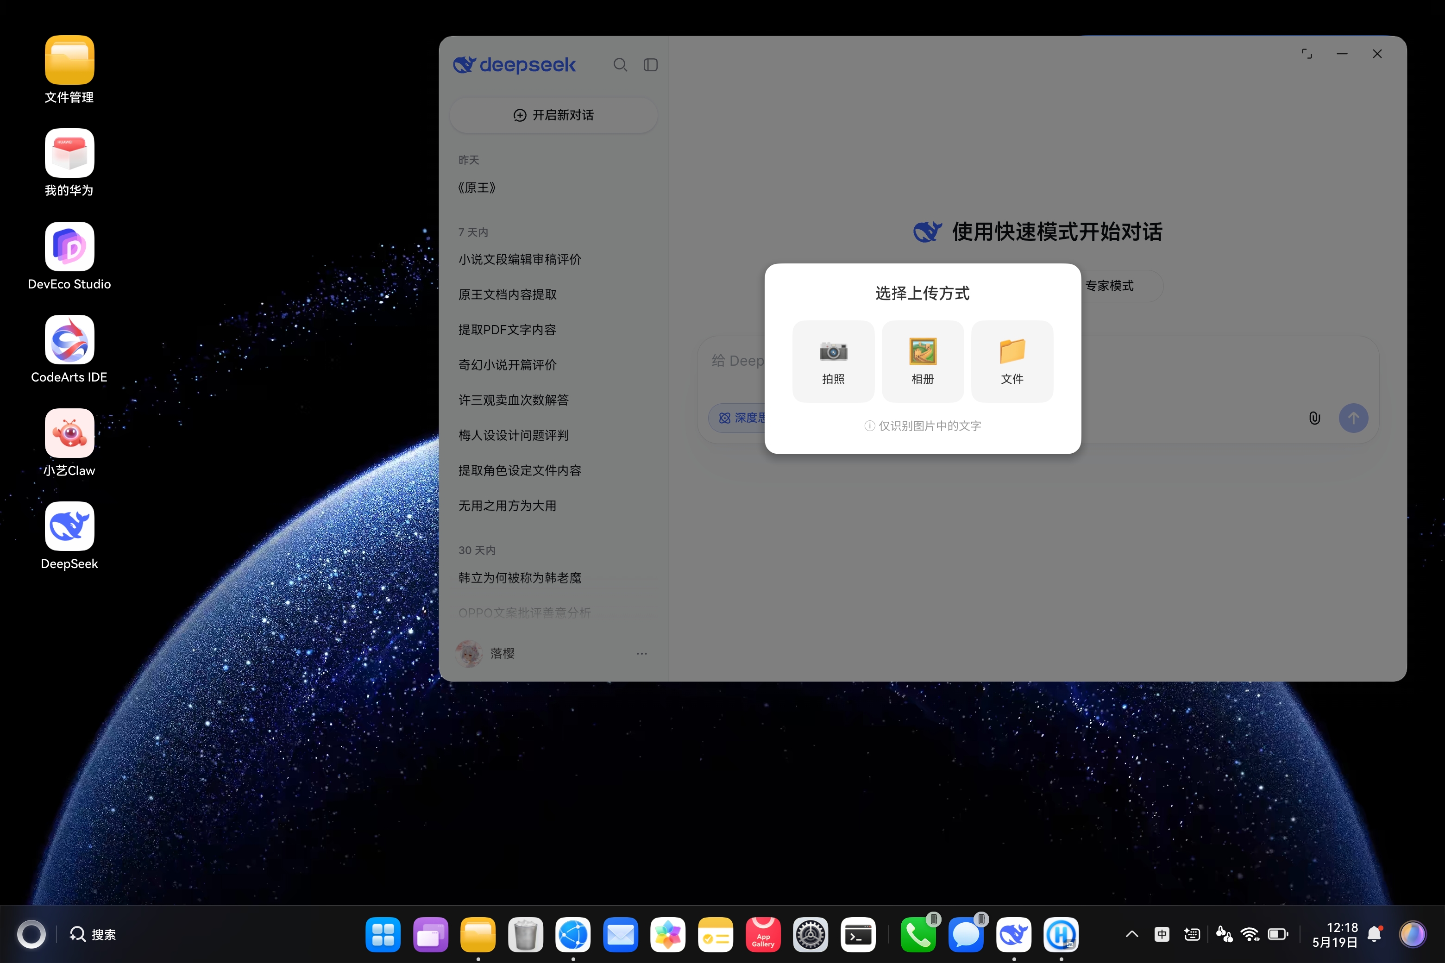Open the terminal app in dock
Screen dimensions: 1445x963
858,934
